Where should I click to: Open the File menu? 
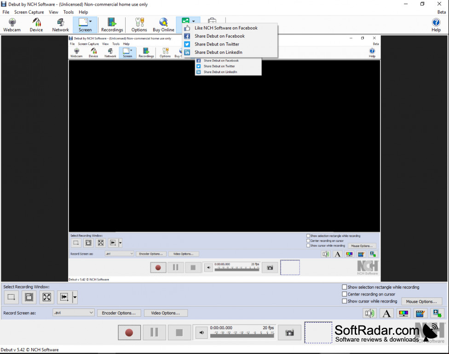click(x=6, y=12)
